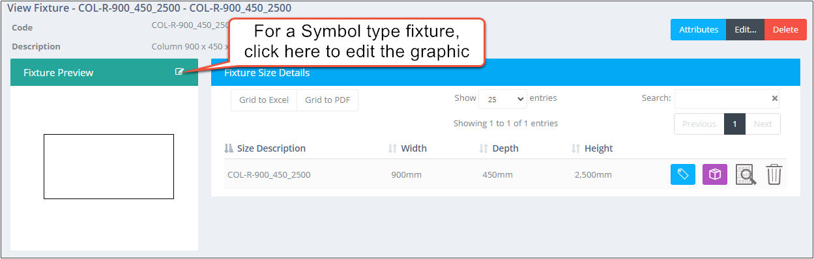814x259 pixels.
Task: Click the Search input field
Action: click(722, 99)
